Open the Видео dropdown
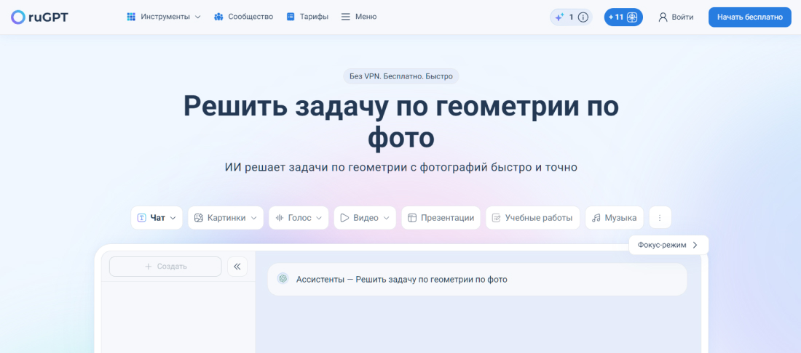The image size is (801, 353). pos(365,217)
